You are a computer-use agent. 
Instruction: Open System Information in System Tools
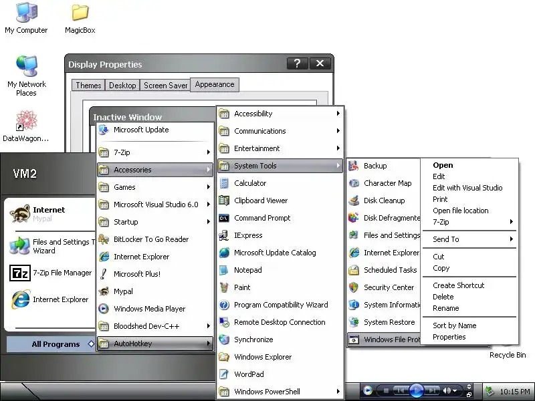click(x=384, y=305)
